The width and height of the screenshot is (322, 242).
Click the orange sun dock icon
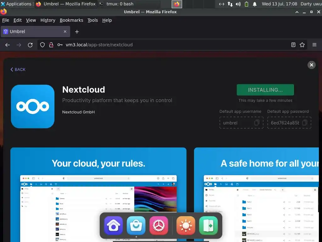[186, 226]
